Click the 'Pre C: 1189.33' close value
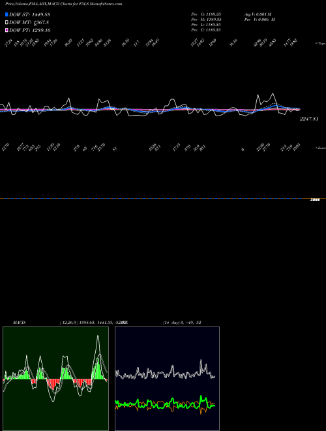This screenshot has width=326, height=431. point(206,30)
